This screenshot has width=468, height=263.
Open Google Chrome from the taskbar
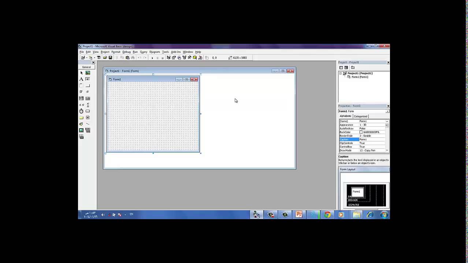point(327,215)
